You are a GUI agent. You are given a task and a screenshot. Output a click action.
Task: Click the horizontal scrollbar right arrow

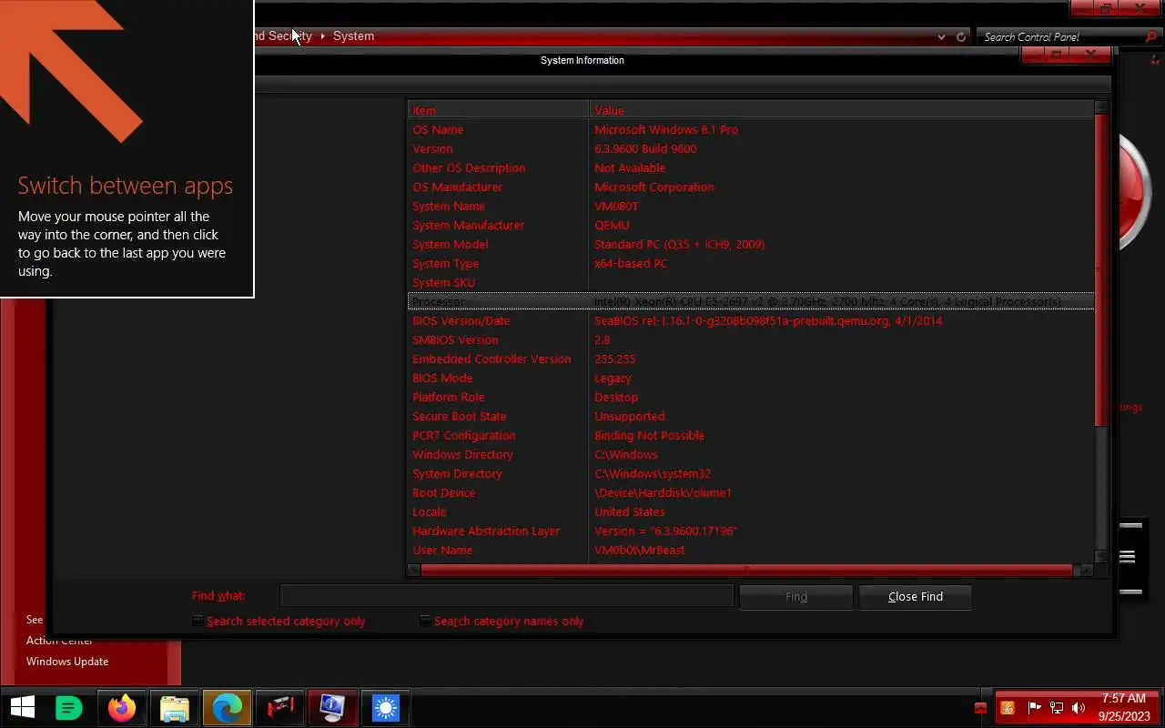click(1086, 571)
